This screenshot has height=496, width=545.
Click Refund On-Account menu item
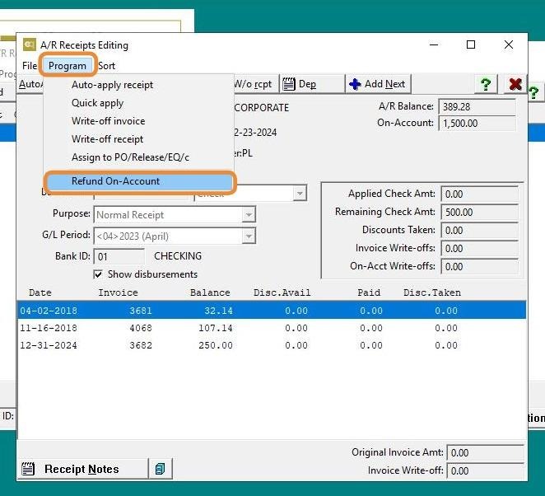click(140, 181)
